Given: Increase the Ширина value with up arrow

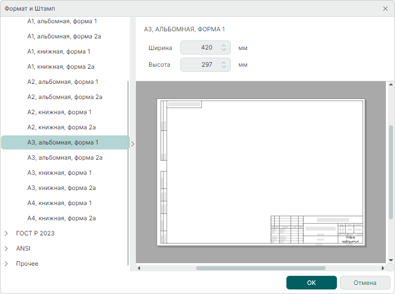Looking at the screenshot, I should (x=224, y=45).
